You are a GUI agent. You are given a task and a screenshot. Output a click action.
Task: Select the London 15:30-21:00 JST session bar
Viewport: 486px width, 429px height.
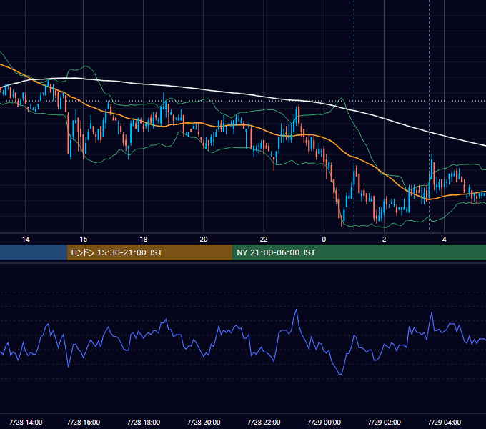149,252
